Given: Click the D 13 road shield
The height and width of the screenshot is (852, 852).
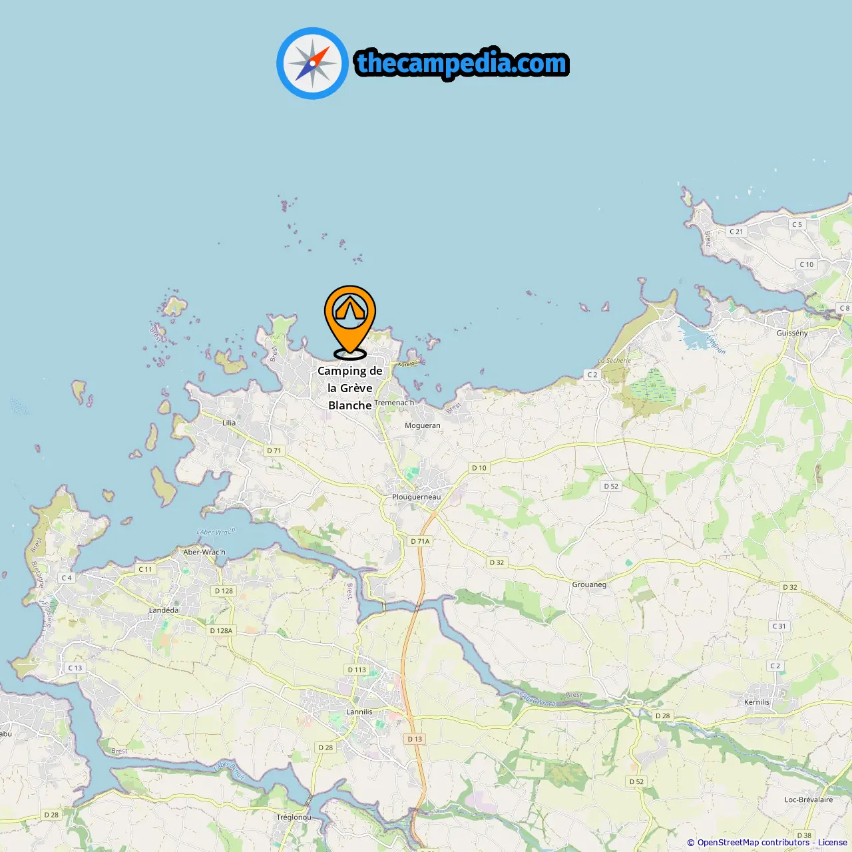Looking at the screenshot, I should (415, 739).
